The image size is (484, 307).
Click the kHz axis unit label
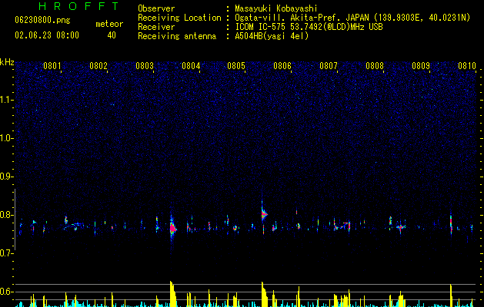[x=7, y=62]
